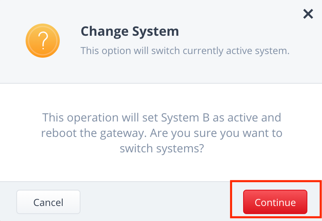Click the "switch systems?" line of text
The image size is (322, 221).
pos(162,149)
